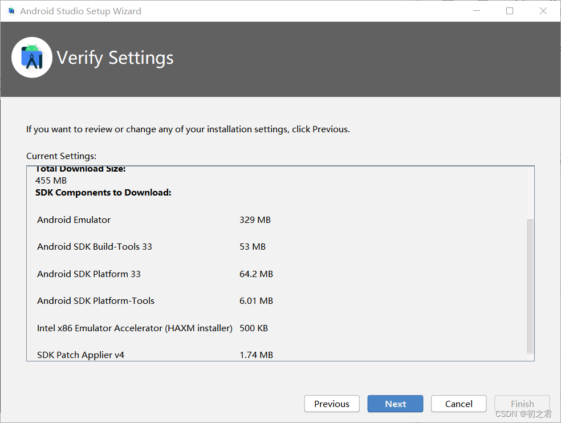Click Next to continue installation
Image resolution: width=561 pixels, height=423 pixels.
(x=395, y=404)
